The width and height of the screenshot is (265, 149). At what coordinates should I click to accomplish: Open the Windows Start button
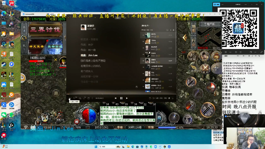[x=96, y=147]
